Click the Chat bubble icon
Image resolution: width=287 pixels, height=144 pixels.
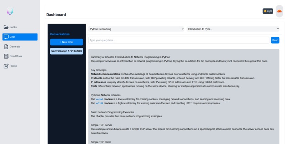point(6,37)
